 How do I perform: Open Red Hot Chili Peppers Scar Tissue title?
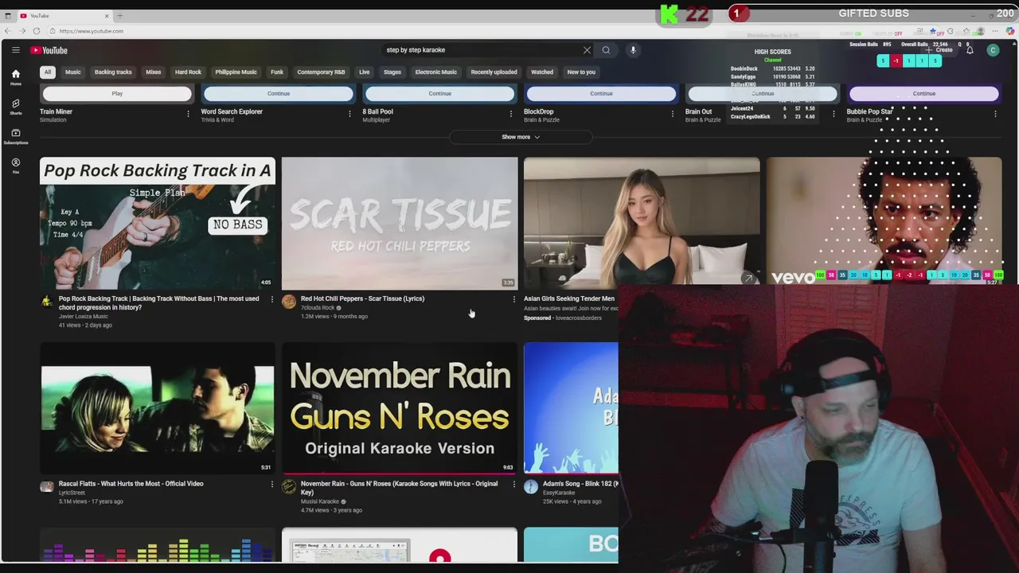tap(362, 298)
